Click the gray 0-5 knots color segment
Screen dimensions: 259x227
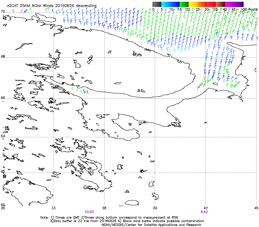point(157,4)
